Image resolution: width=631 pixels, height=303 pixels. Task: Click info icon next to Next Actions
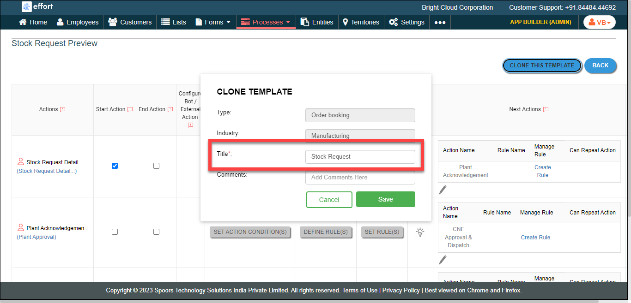coord(546,109)
